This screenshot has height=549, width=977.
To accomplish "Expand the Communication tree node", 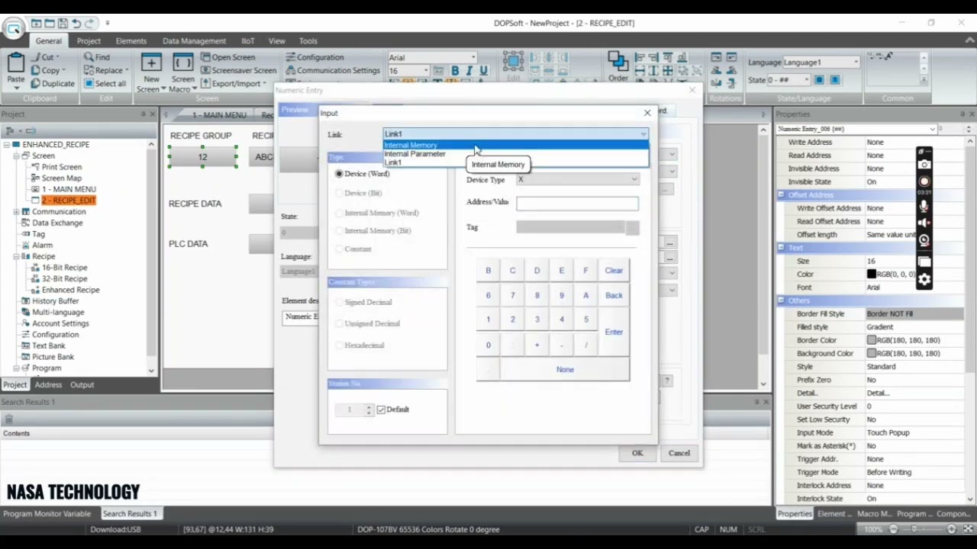I will click(16, 212).
